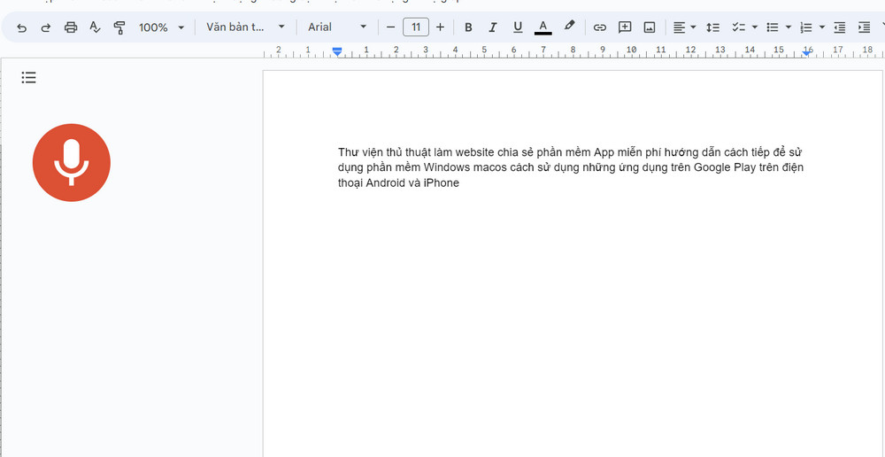Viewport: 885px width, 457px height.
Task: Click the print icon
Action: tap(71, 27)
